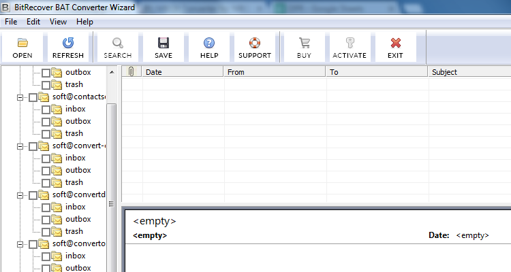The height and width of the screenshot is (272, 511).
Task: Select the soft@converto account label
Action: 78,243
